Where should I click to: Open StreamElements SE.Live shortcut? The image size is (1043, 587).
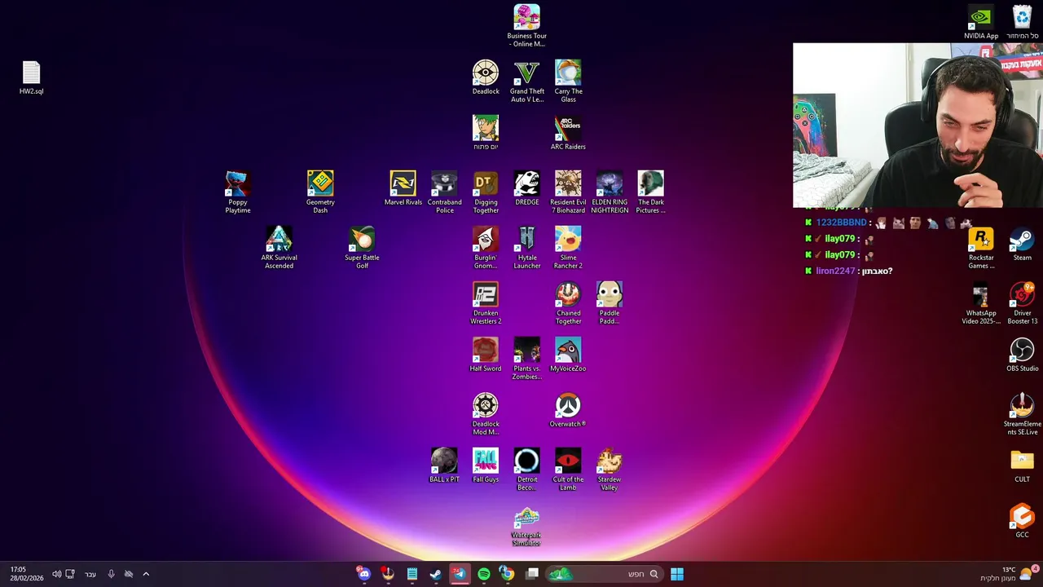[1022, 413]
